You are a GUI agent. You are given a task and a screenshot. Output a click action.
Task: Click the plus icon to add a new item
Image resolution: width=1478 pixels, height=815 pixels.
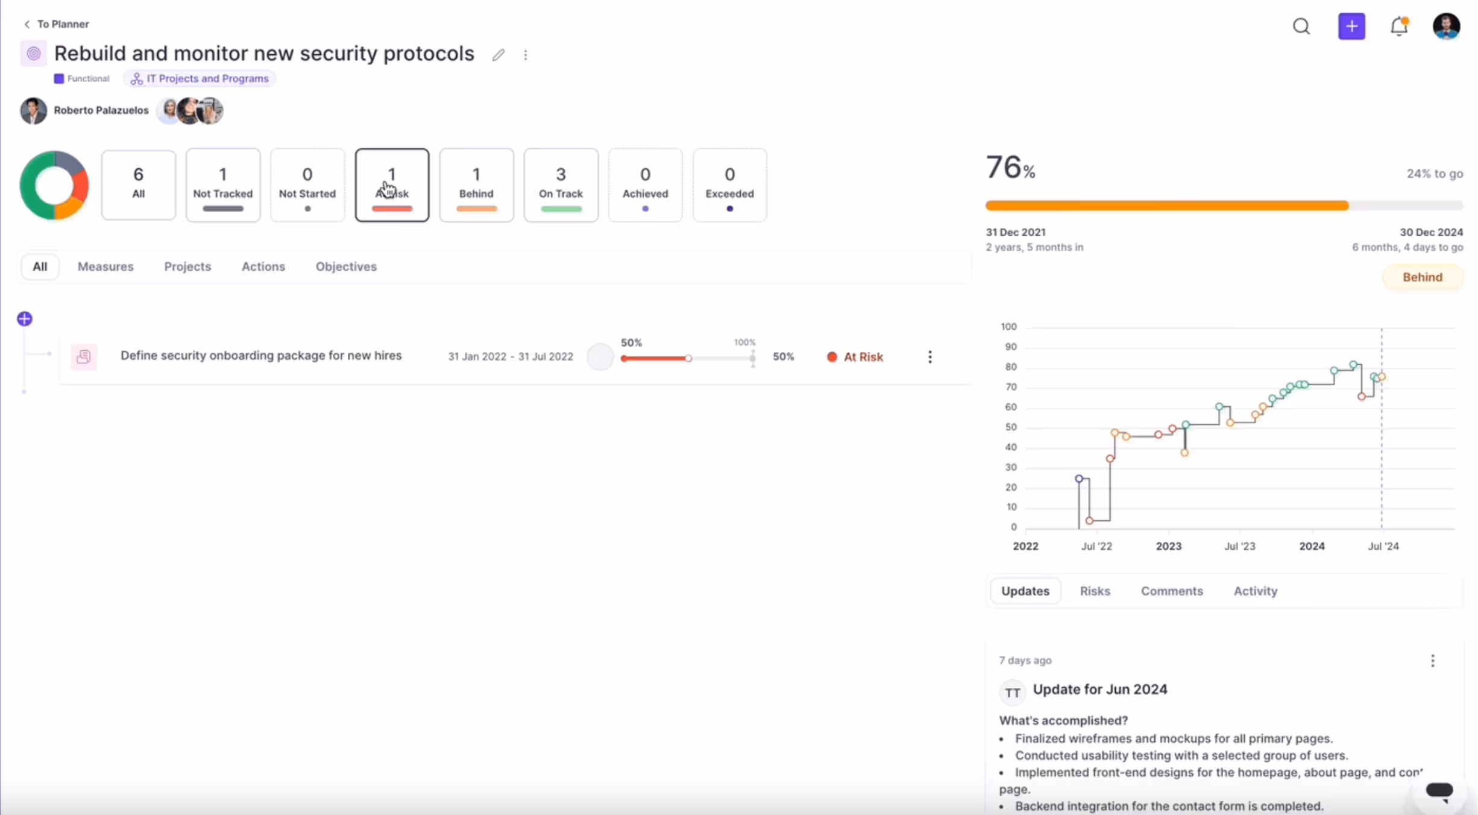pyautogui.click(x=24, y=319)
